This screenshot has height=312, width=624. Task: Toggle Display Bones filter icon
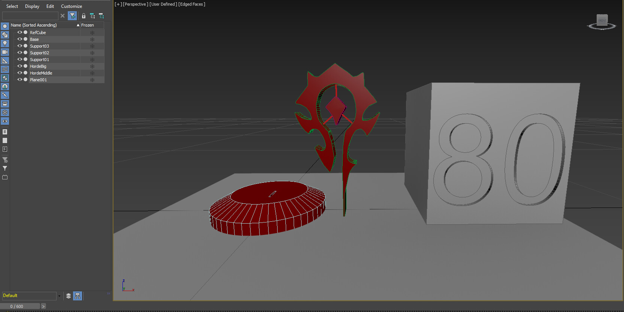(5, 95)
